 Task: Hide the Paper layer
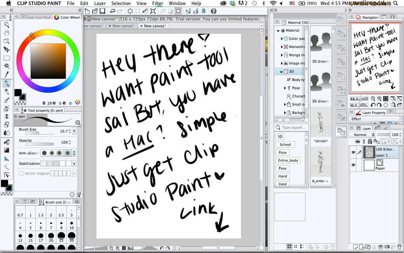click(353, 165)
